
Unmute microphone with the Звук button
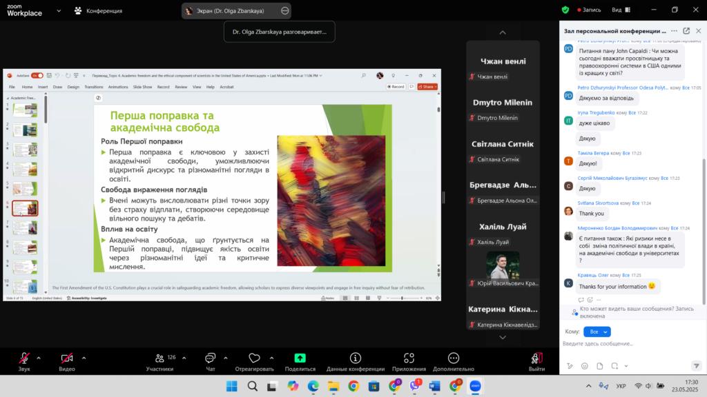[x=24, y=362]
